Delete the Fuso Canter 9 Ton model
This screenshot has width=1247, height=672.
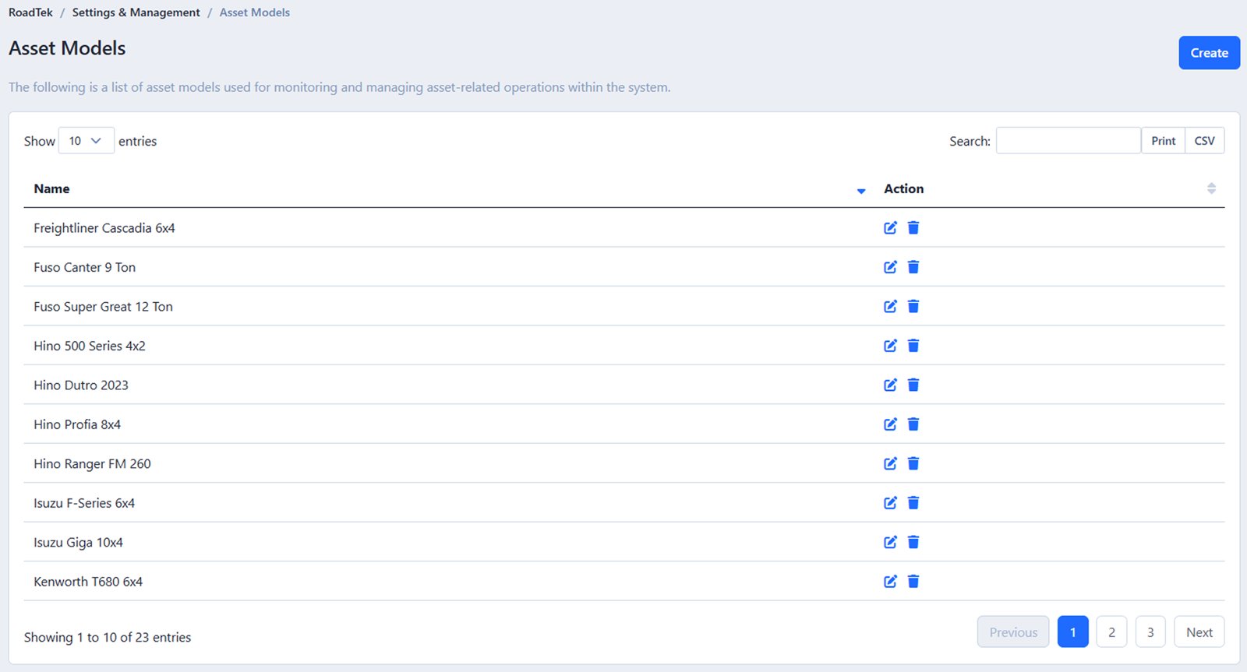(x=913, y=267)
